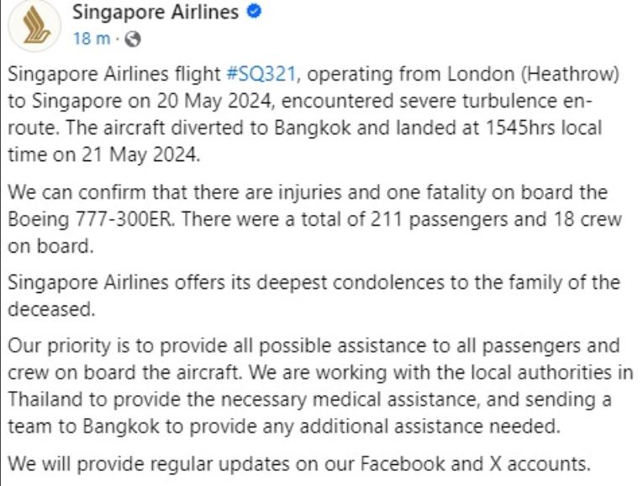Click the text 'Facebook and X accounts'
This screenshot has height=486, width=643.
(473, 464)
